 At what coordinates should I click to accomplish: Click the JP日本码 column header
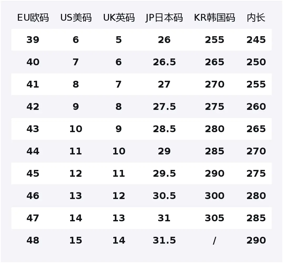(164, 18)
